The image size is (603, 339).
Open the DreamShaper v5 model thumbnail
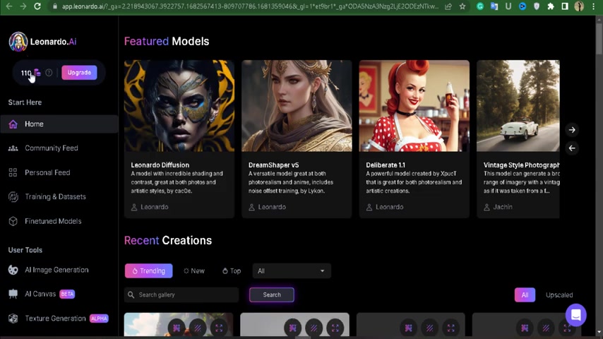(297, 106)
